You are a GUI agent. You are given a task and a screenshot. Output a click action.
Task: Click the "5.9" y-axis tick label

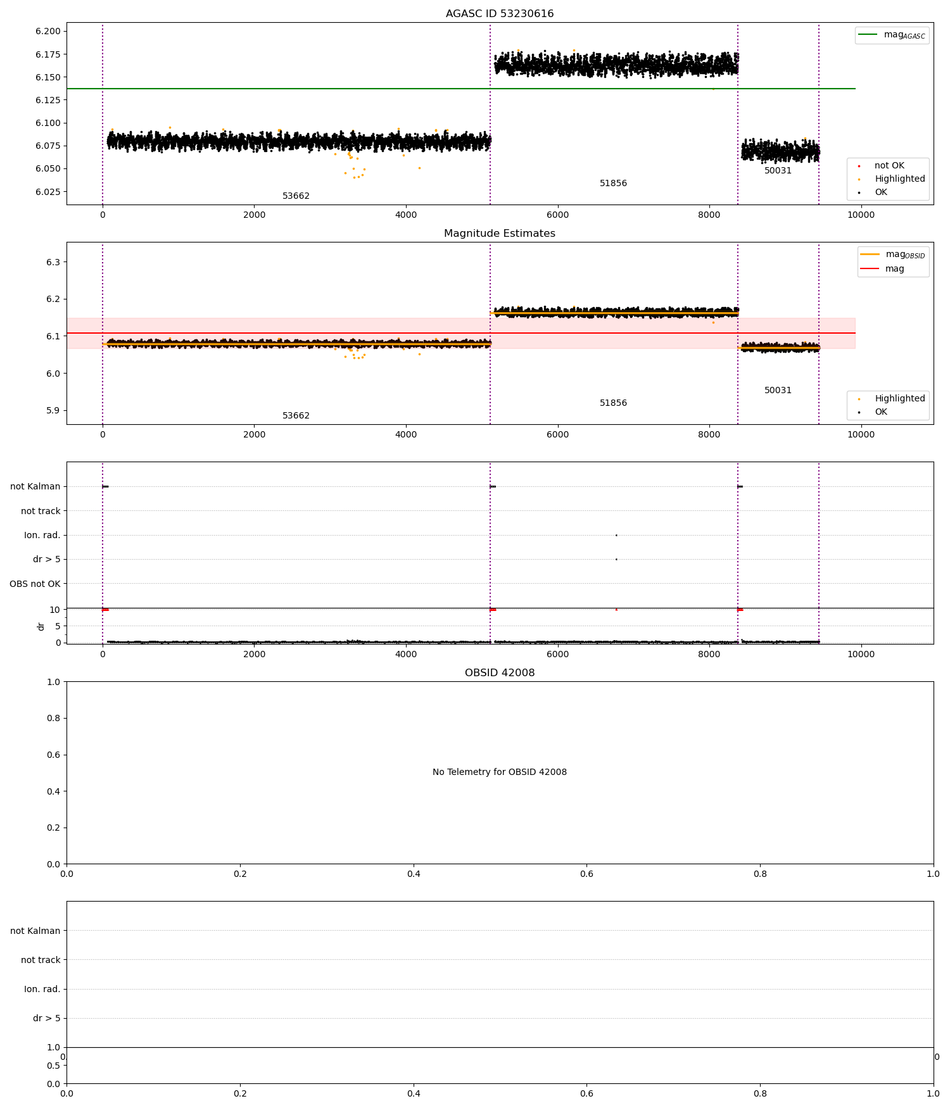54,410
